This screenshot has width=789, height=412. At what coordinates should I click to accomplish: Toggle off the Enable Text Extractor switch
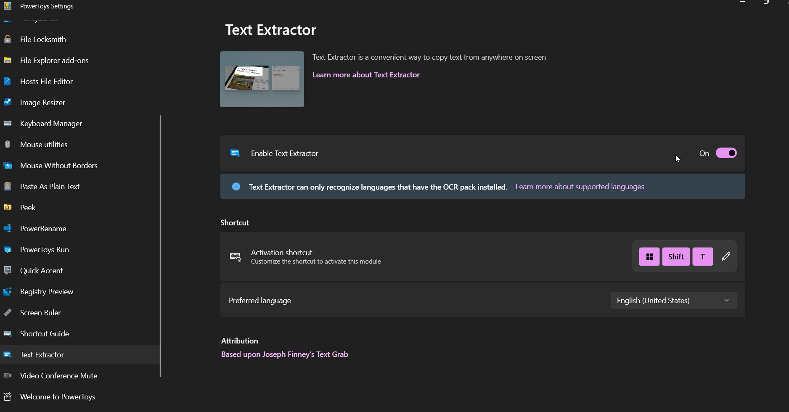point(726,153)
